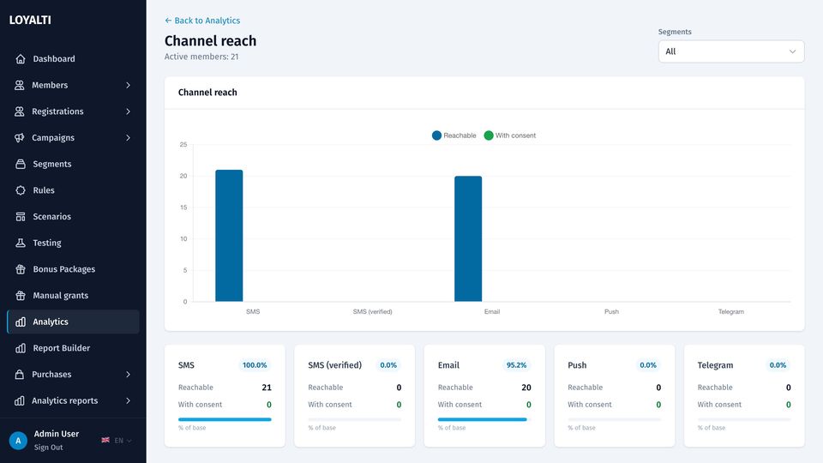Viewport: 823px width, 463px height.
Task: Open Dashboard in the sidebar
Action: tap(73, 59)
